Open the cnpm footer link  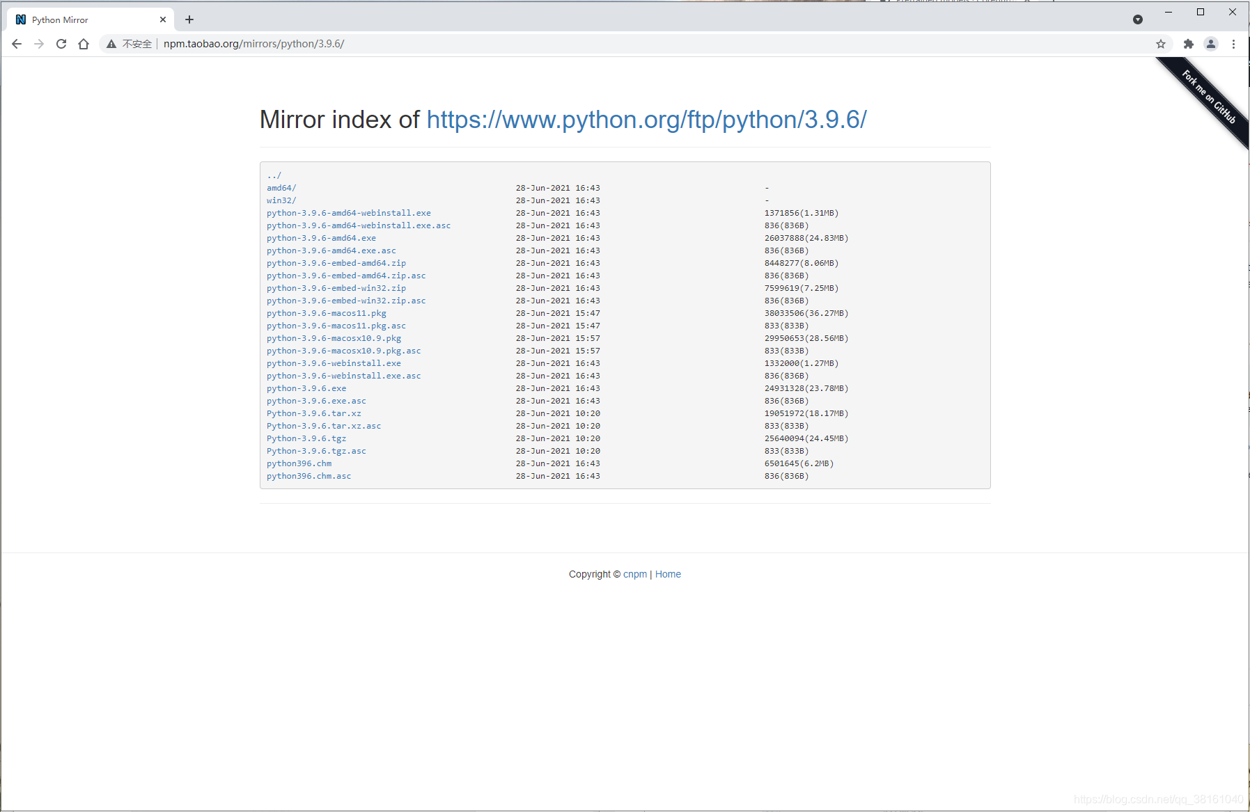tap(635, 574)
